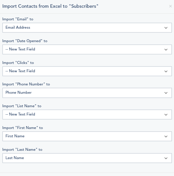This screenshot has width=174, height=176.
Task: Click the 'Import "Phone Number" to' label
Action: (x=26, y=84)
